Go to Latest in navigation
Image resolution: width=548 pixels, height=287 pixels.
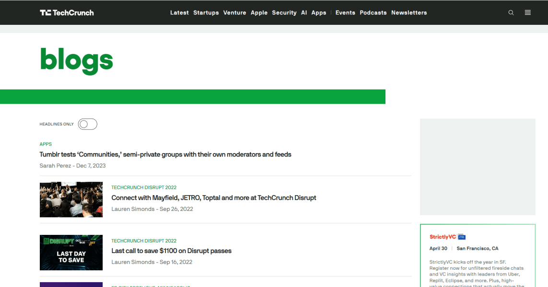click(x=179, y=12)
